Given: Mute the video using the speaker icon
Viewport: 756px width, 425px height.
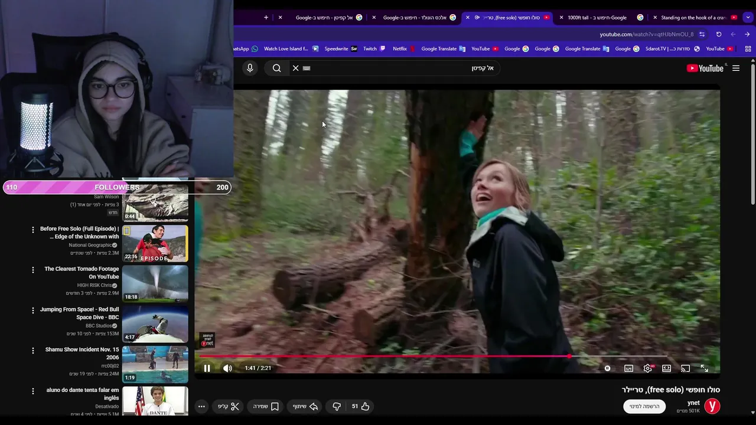Looking at the screenshot, I should point(227,368).
